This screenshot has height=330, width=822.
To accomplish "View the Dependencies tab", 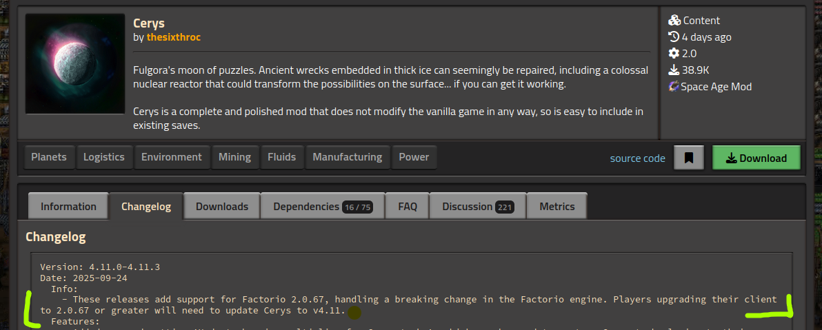I will (x=322, y=206).
